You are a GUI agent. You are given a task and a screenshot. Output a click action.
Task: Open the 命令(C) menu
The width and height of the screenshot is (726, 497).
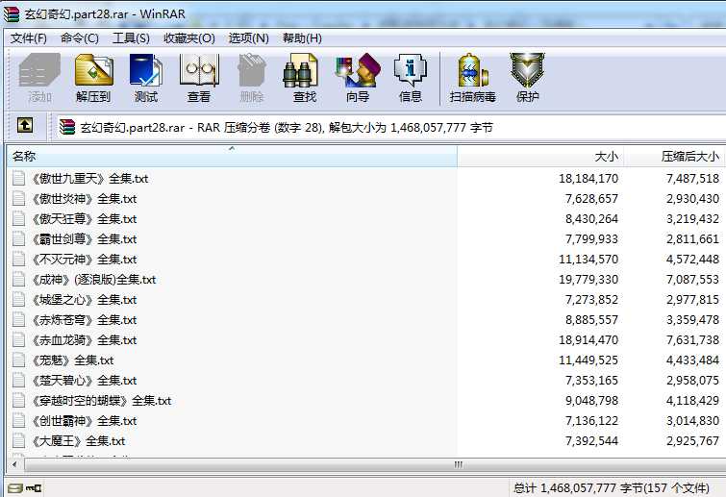click(x=80, y=38)
